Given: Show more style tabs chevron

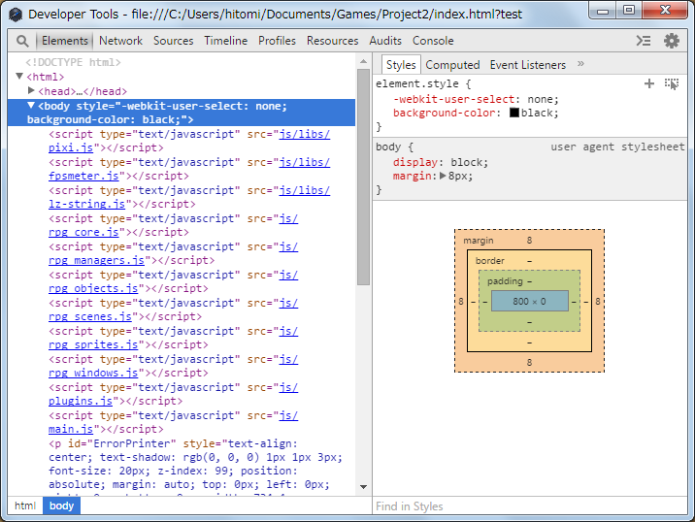Looking at the screenshot, I should tap(580, 64).
